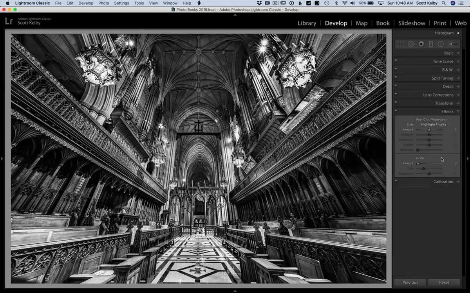The image size is (470, 293).
Task: Toggle the Split Toning panel switch
Action: coord(396,77)
